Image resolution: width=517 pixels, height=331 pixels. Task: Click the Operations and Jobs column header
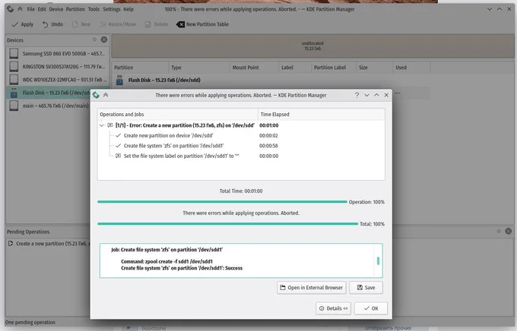[178, 115]
